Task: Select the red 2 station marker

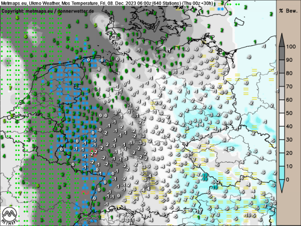Action: coord(93,152)
